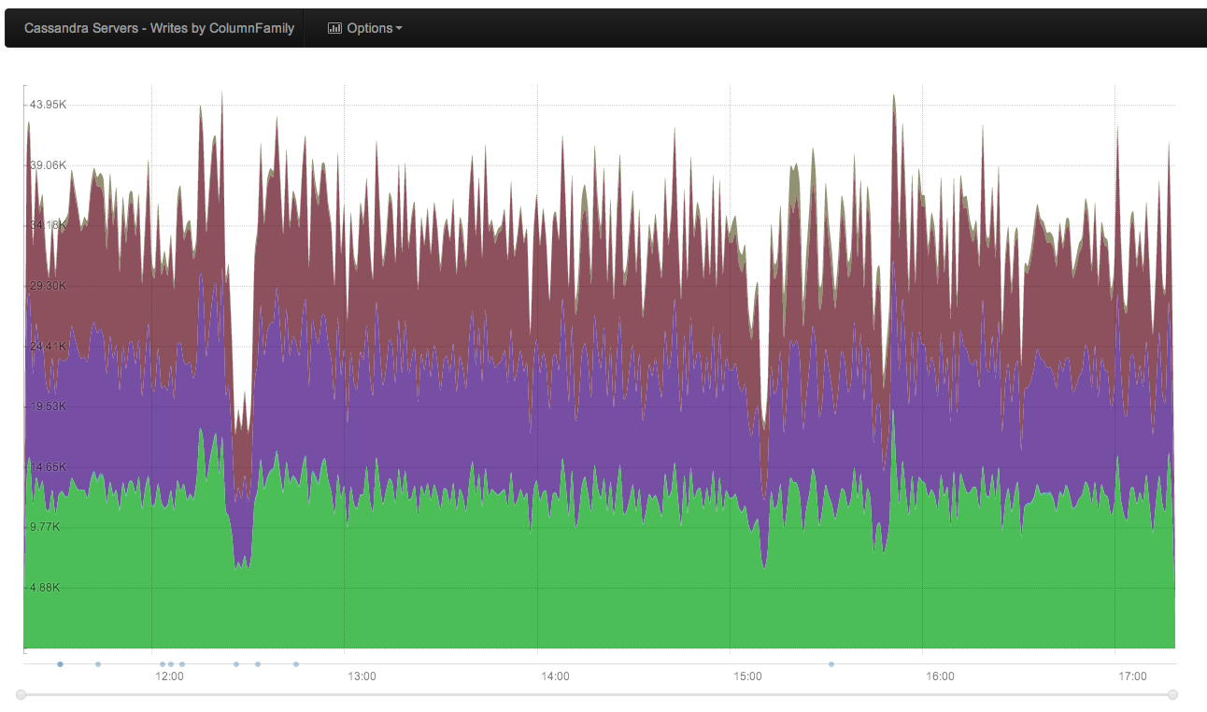Select annotation dot between 15:00 and 16:00
The width and height of the screenshot is (1207, 712).
click(831, 664)
